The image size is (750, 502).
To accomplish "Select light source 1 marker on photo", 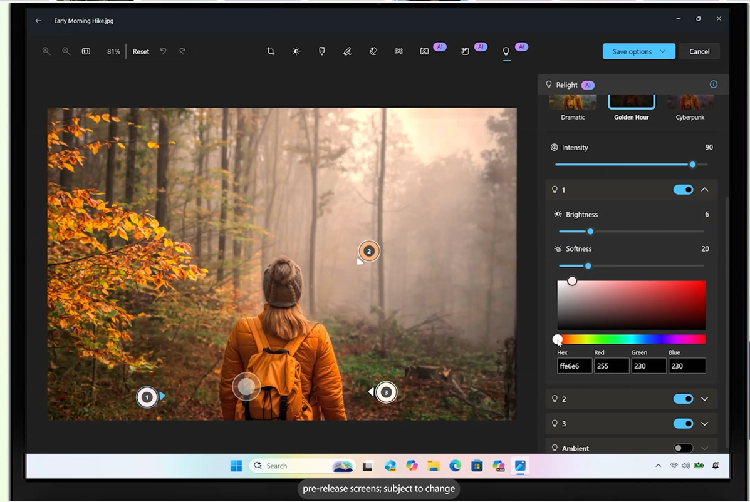I will 147,397.
